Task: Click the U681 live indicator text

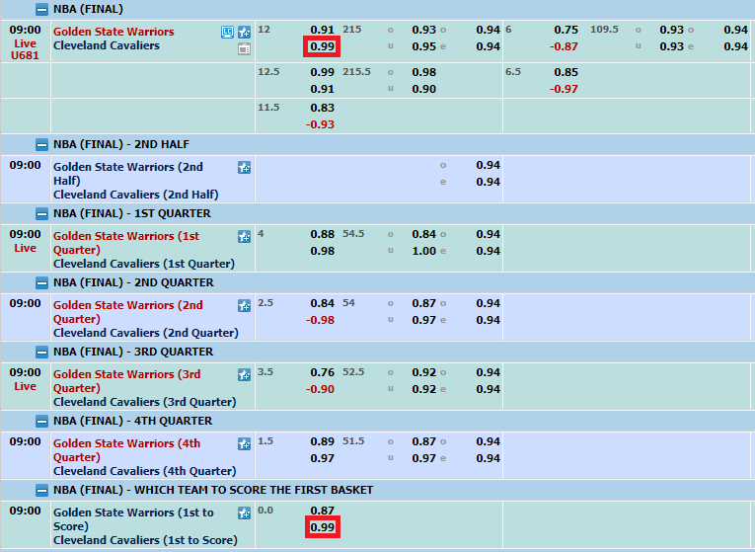Action: 25,55
